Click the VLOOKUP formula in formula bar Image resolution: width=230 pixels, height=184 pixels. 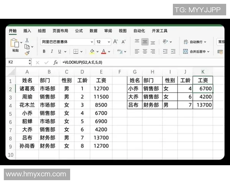(82, 62)
